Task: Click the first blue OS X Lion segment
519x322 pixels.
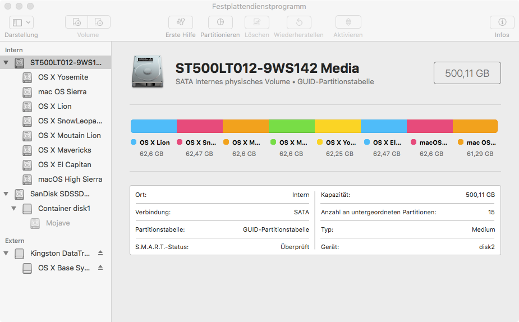Action: point(154,126)
